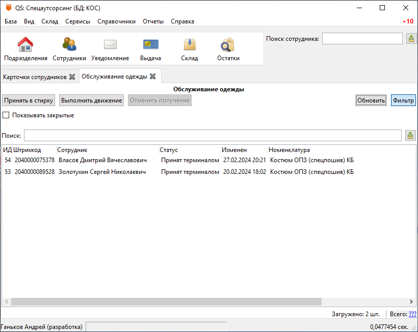The image size is (418, 332).
Task: Sort by the Статус column header
Action: coord(169,150)
